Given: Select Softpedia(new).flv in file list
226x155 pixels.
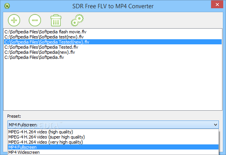Looking at the screenshot, I should 113,52.
